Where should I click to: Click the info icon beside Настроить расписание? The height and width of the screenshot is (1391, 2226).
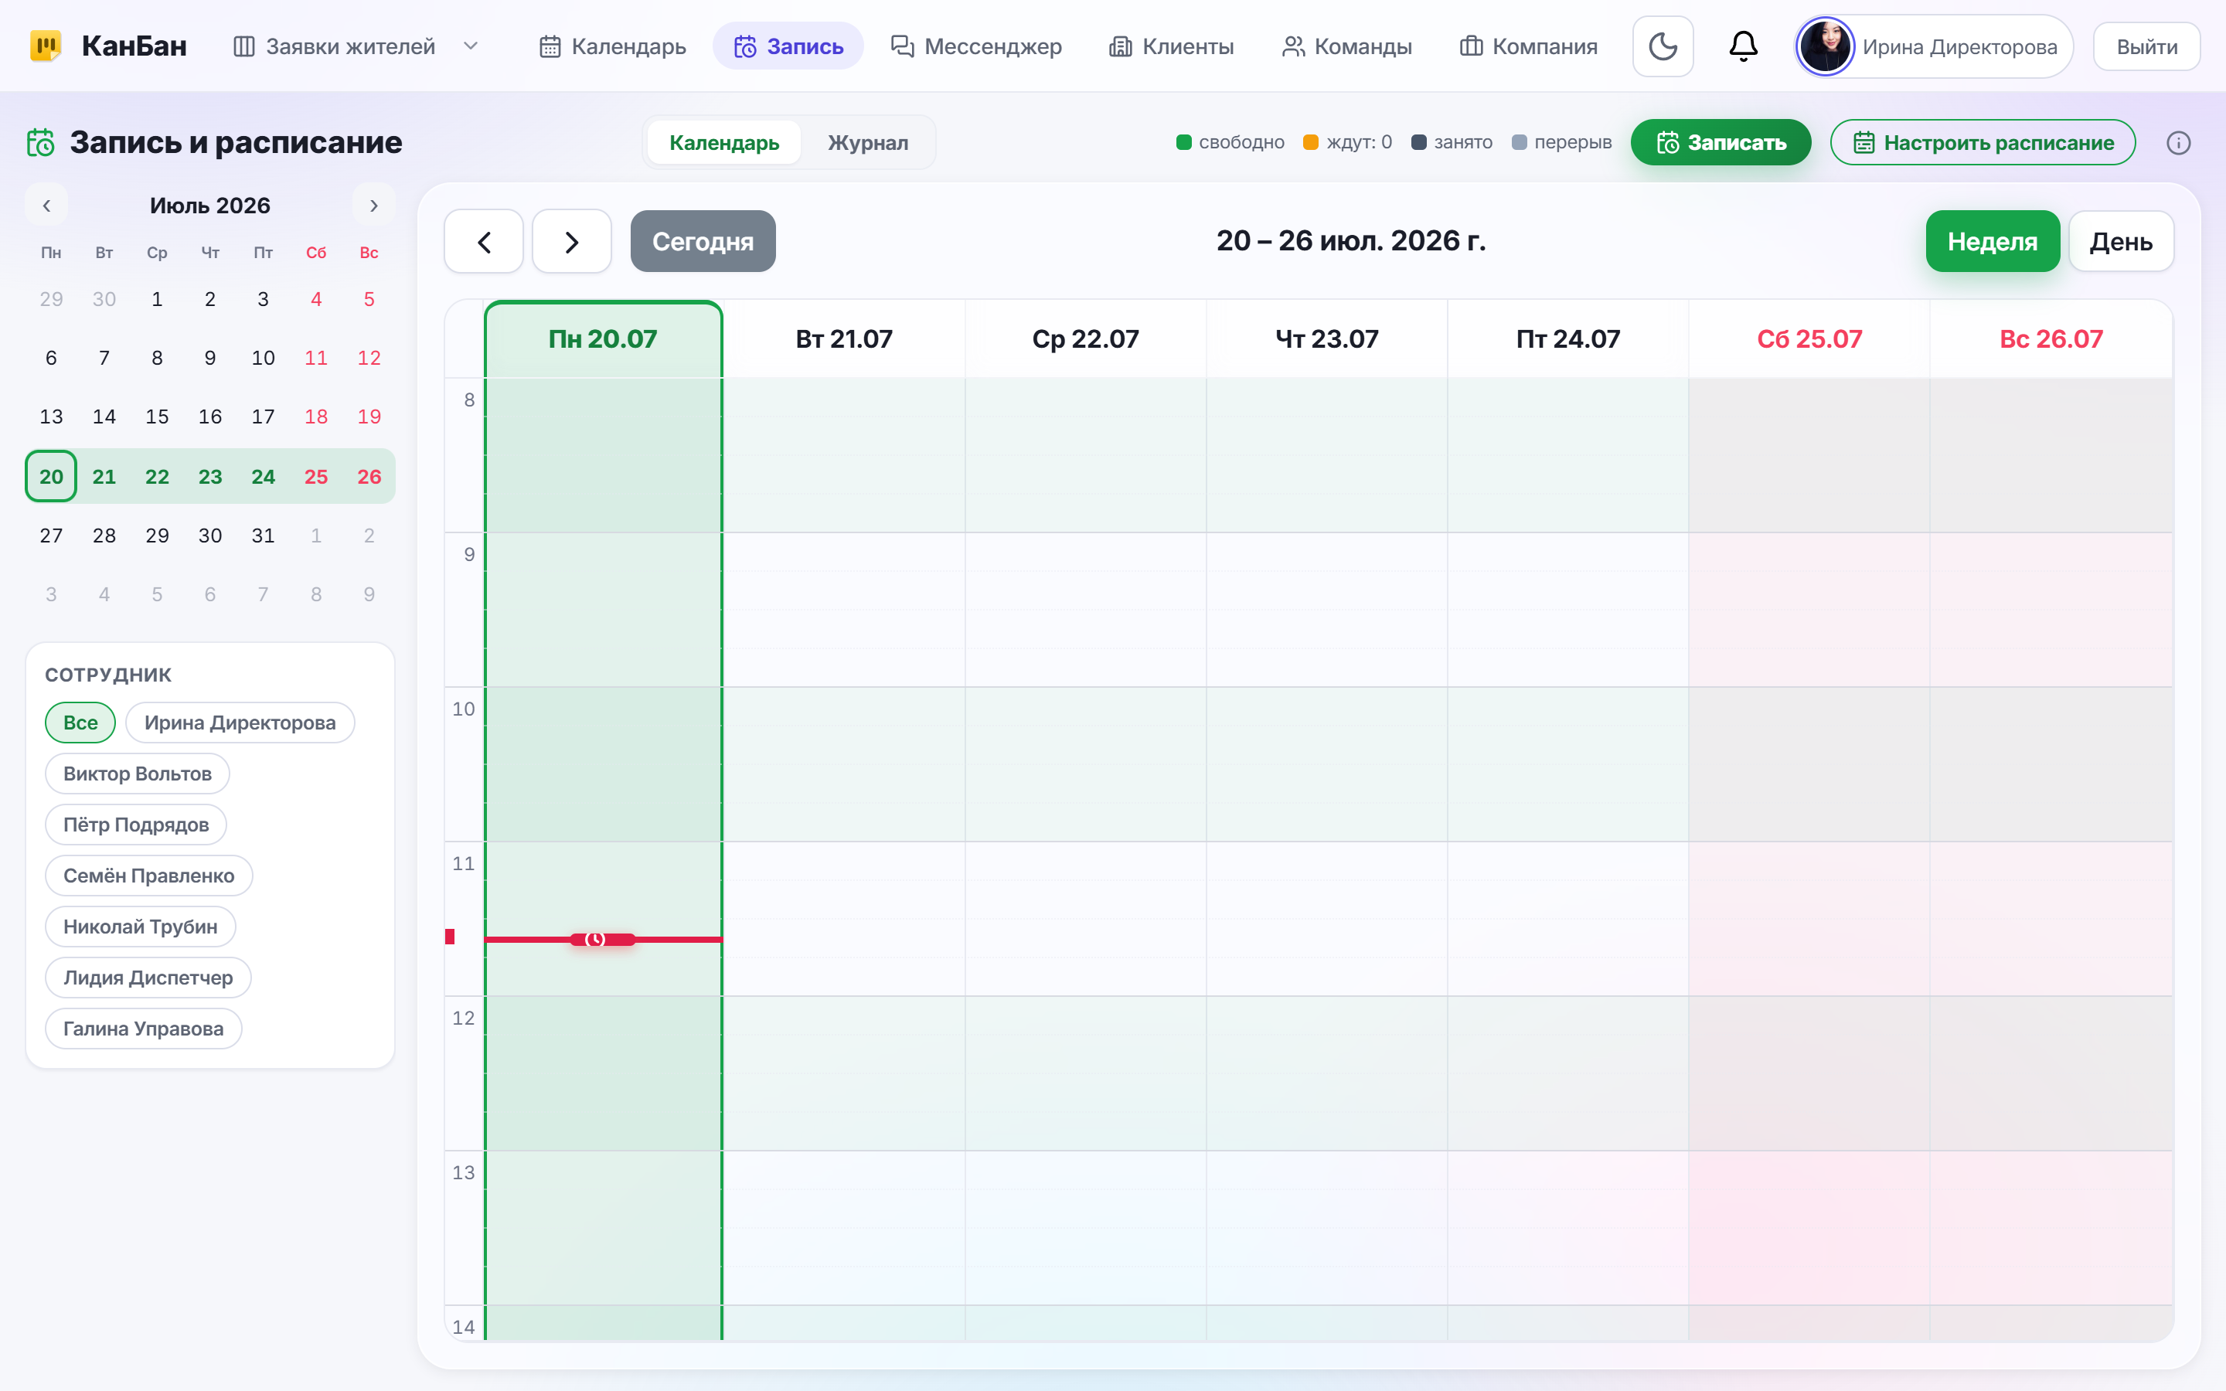tap(2178, 143)
